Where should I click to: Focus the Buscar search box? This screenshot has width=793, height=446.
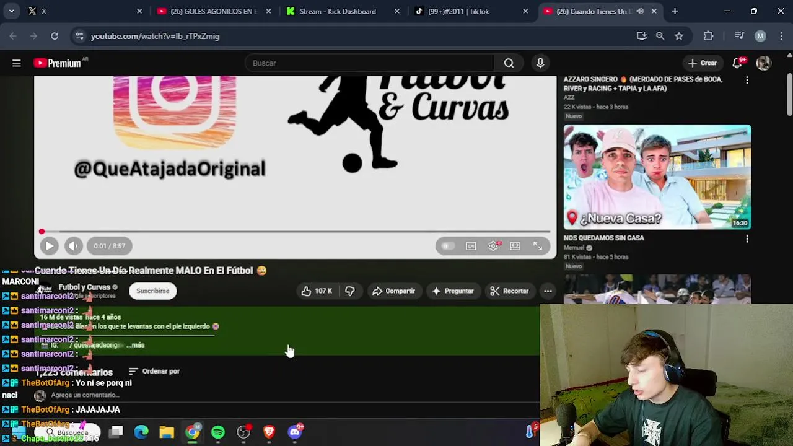(x=369, y=63)
